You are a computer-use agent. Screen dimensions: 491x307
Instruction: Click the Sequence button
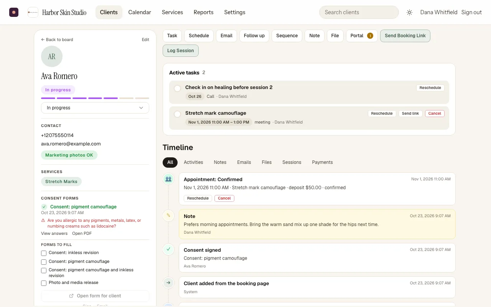click(287, 36)
